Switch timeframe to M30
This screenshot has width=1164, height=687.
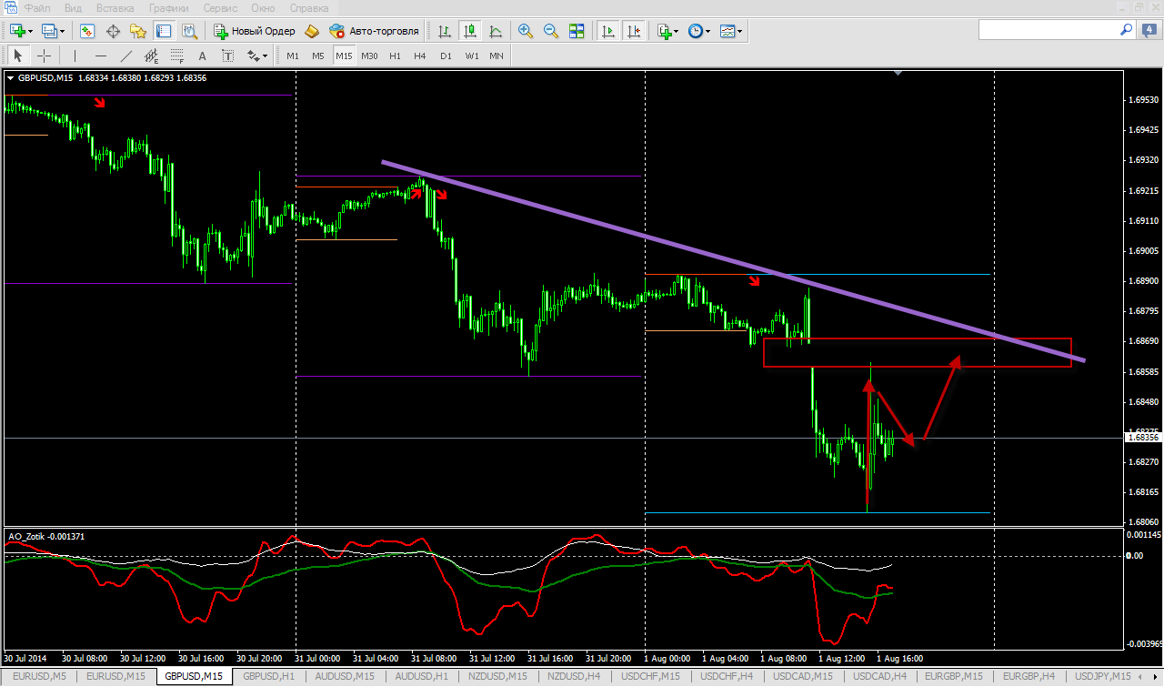coord(369,56)
